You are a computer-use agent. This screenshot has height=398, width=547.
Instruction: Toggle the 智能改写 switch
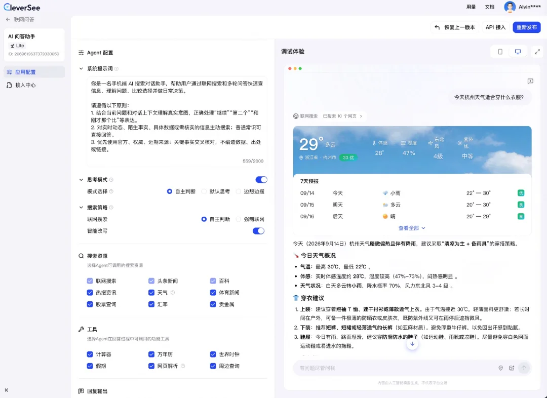pos(258,231)
